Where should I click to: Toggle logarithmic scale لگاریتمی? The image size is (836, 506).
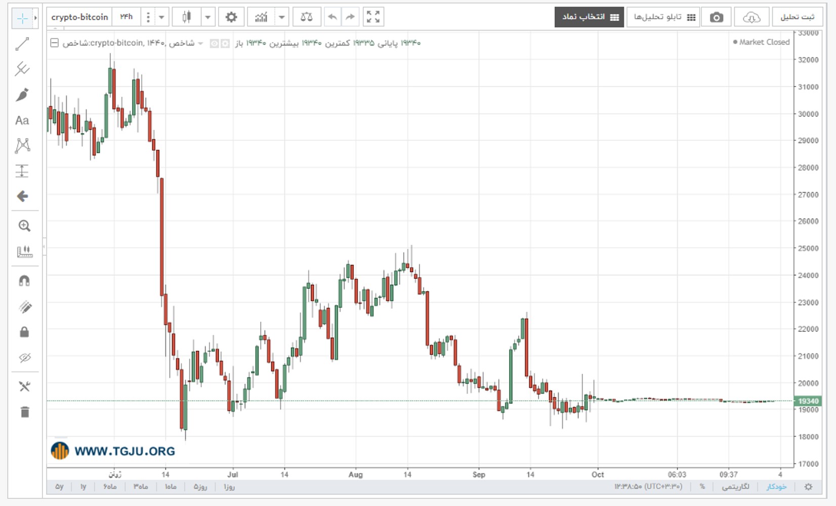click(735, 487)
